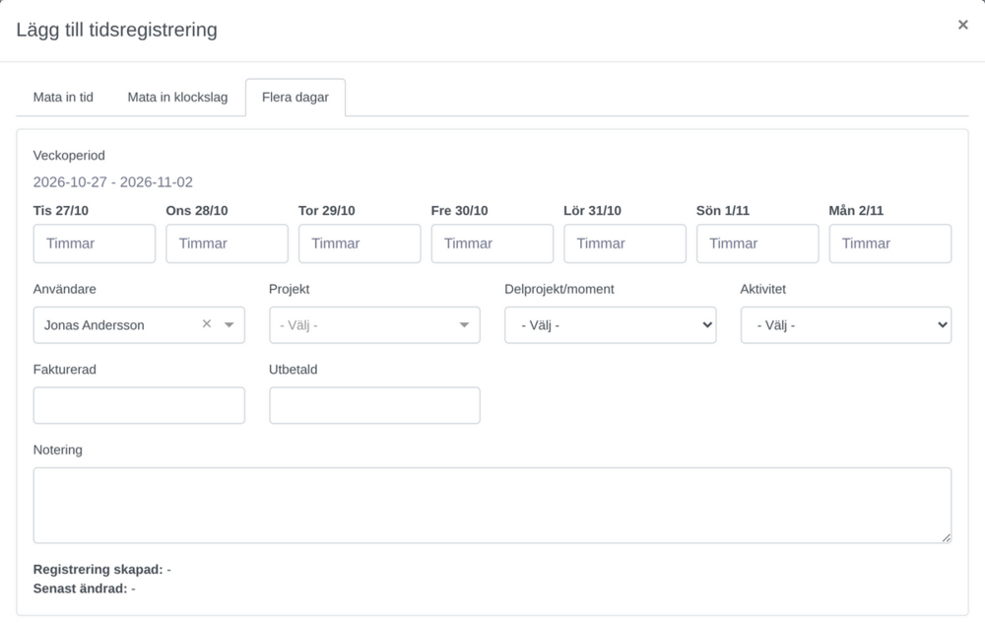
Task: Click the hours field for Tor 29/10
Action: pos(360,243)
